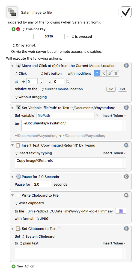Image resolution: width=137 pixels, height=274 pixels.
Task: Add a new trigger with green plus
Action: point(13,29)
